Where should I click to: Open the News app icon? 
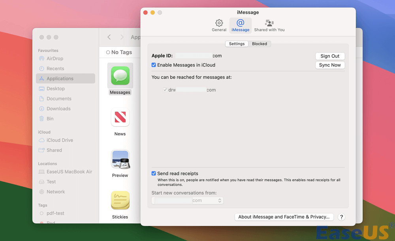pyautogui.click(x=120, y=117)
